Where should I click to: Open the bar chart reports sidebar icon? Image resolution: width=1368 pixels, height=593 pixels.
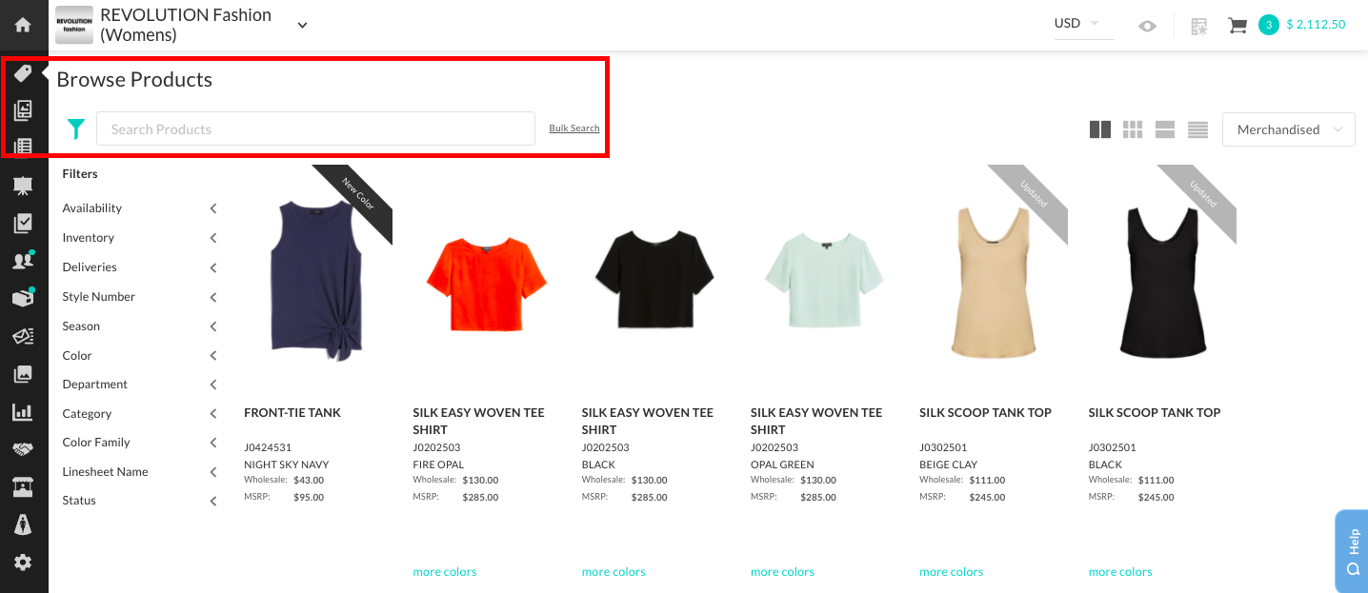coord(23,412)
